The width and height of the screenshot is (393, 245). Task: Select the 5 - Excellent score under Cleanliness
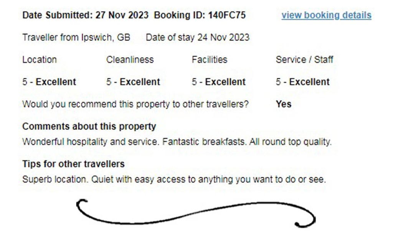[x=133, y=82]
